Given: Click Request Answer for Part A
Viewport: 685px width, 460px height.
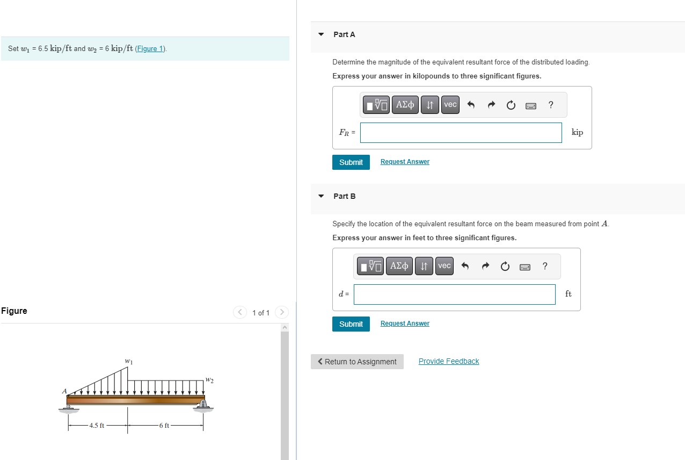Looking at the screenshot, I should coord(404,161).
